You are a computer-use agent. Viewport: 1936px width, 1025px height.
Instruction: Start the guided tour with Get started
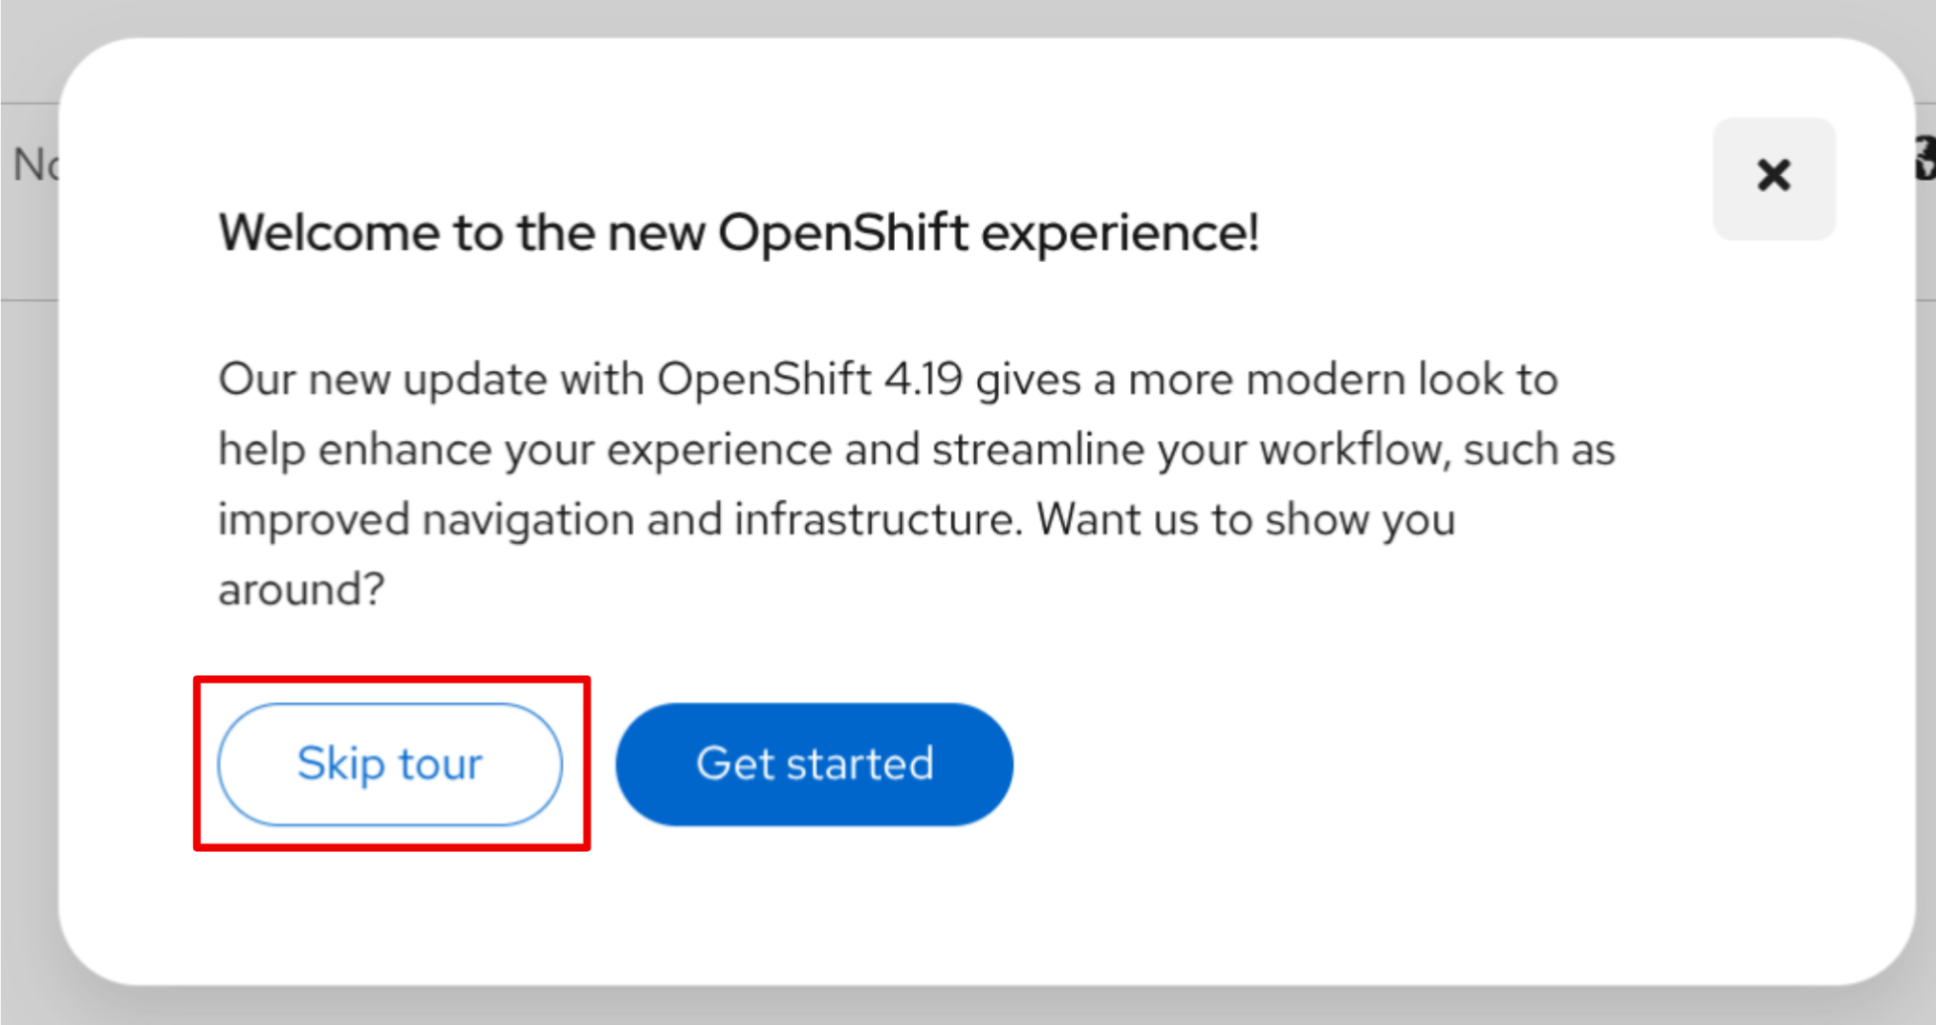click(x=815, y=764)
